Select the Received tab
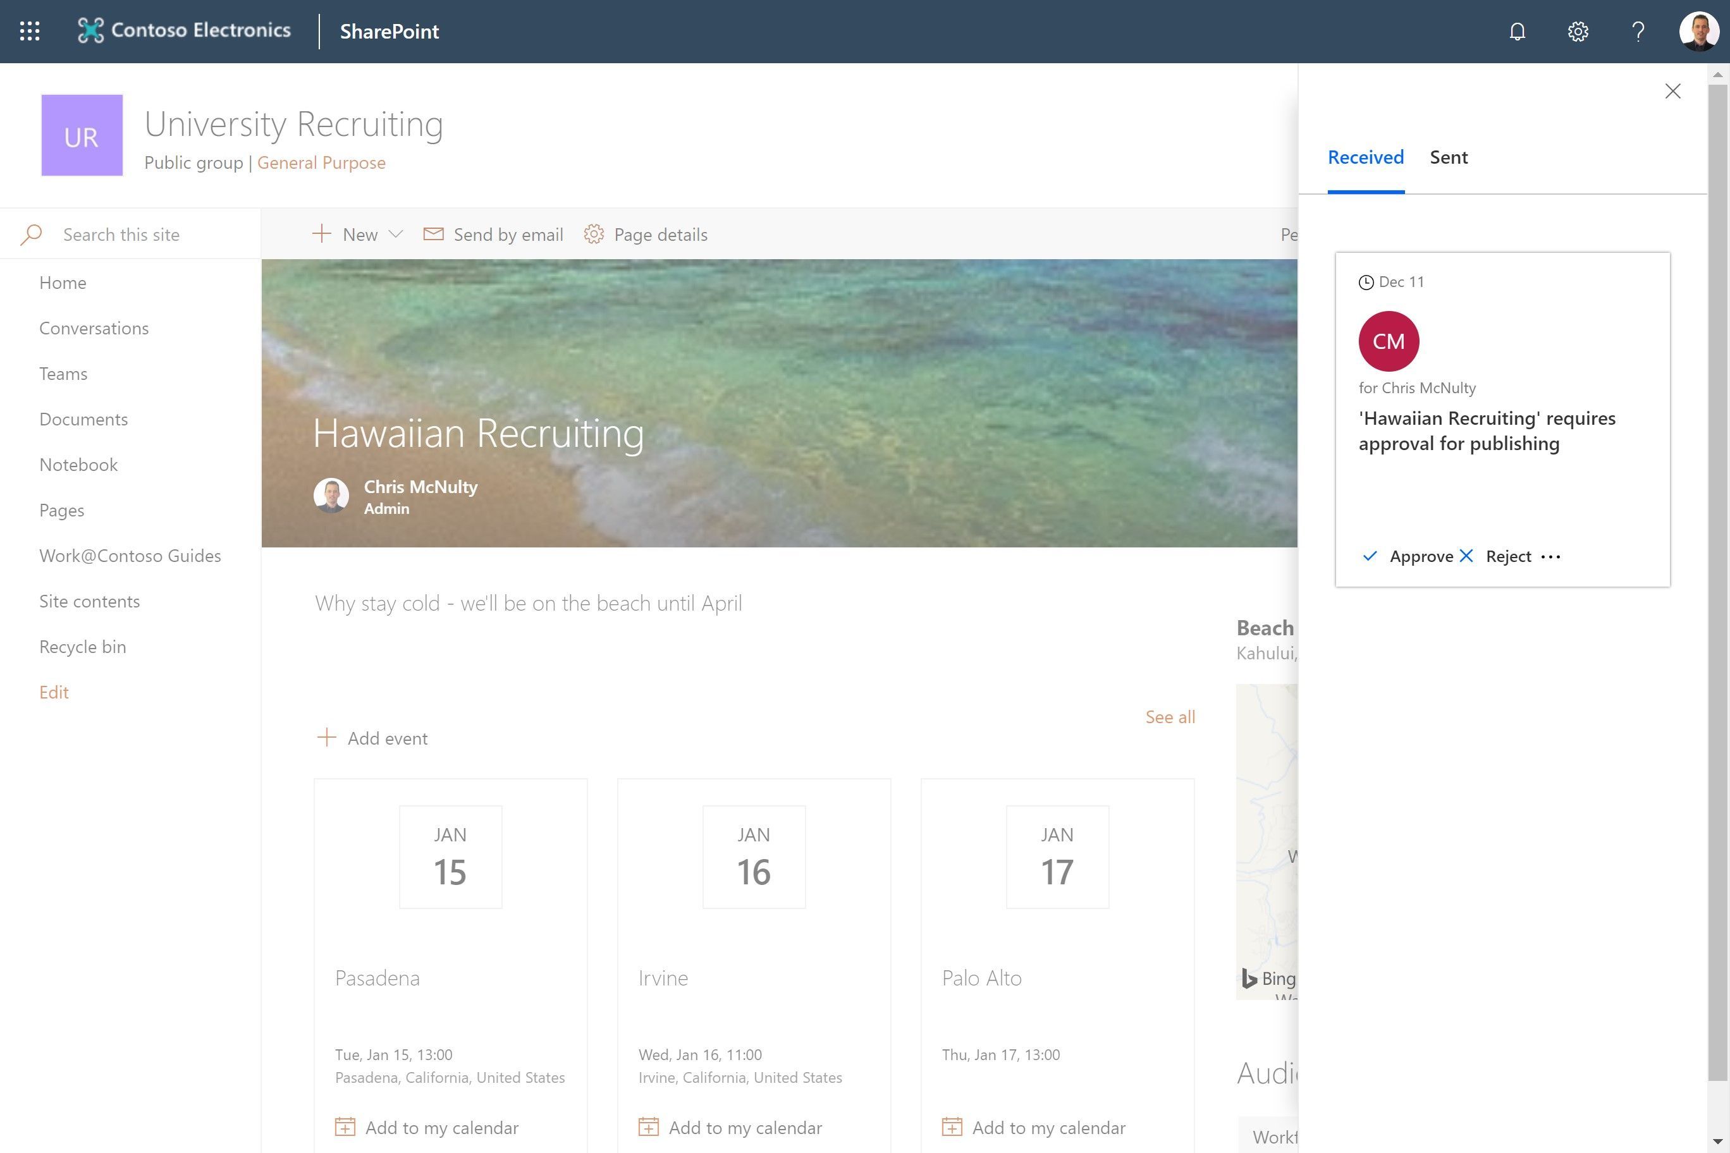The width and height of the screenshot is (1730, 1153). pyautogui.click(x=1365, y=157)
